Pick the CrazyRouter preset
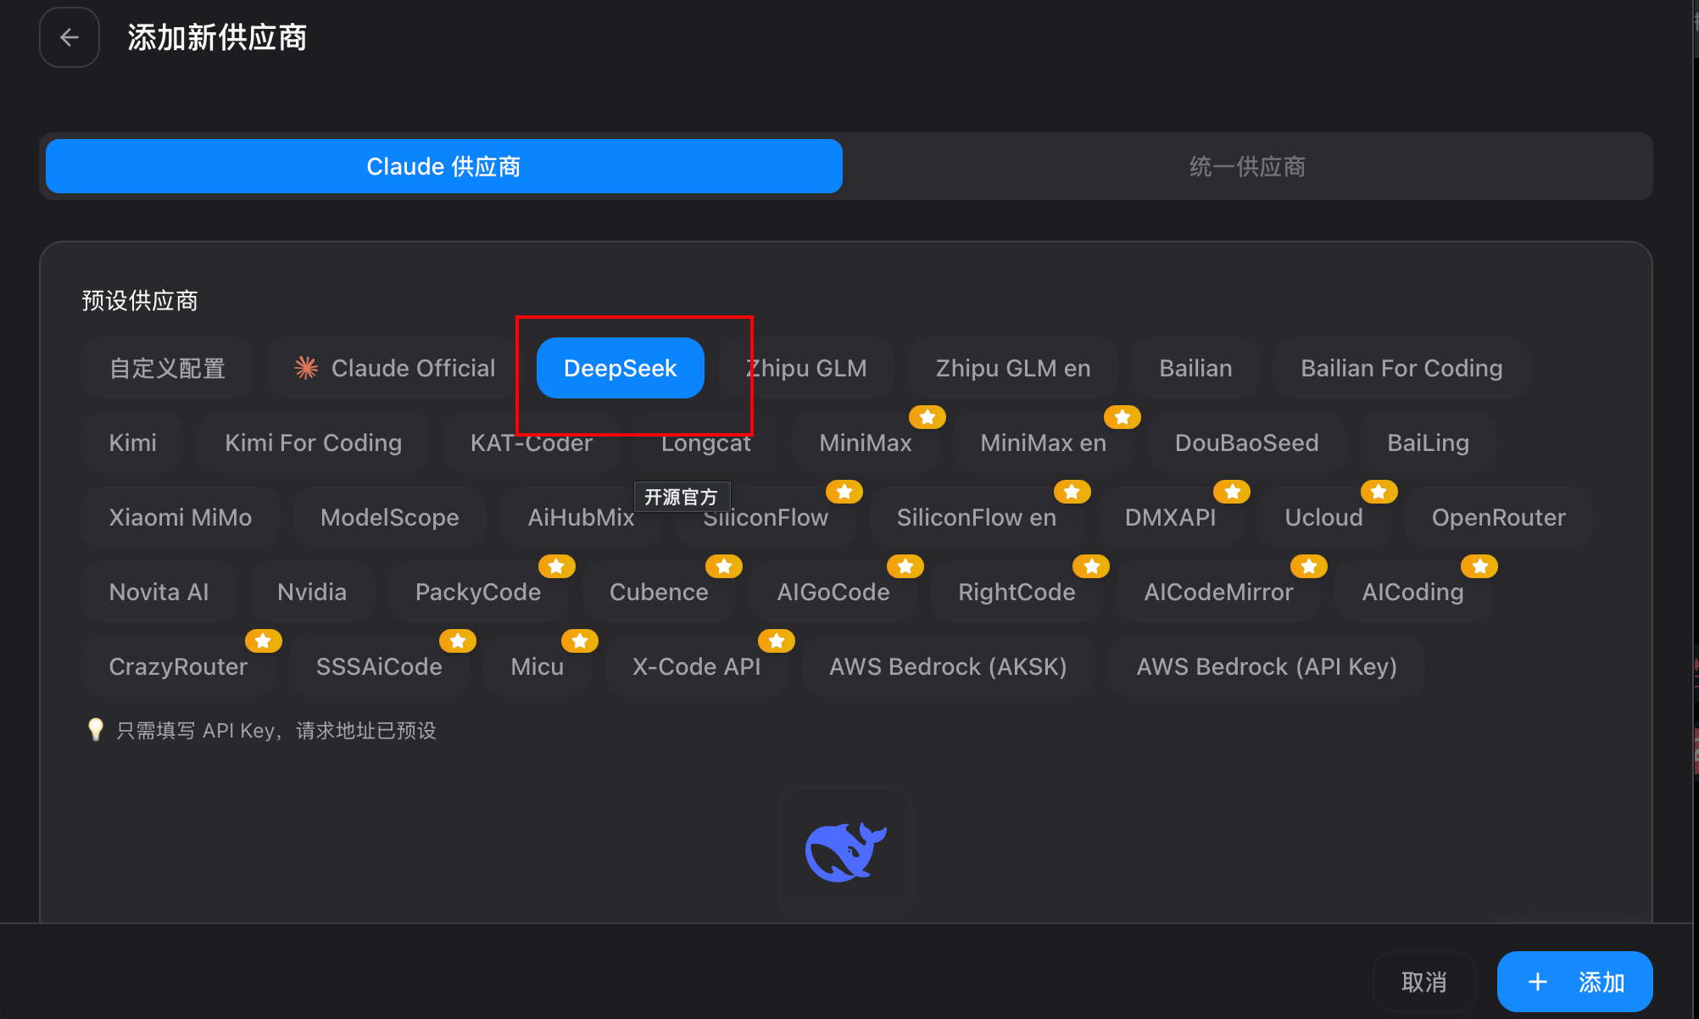The width and height of the screenshot is (1699, 1019). [178, 666]
